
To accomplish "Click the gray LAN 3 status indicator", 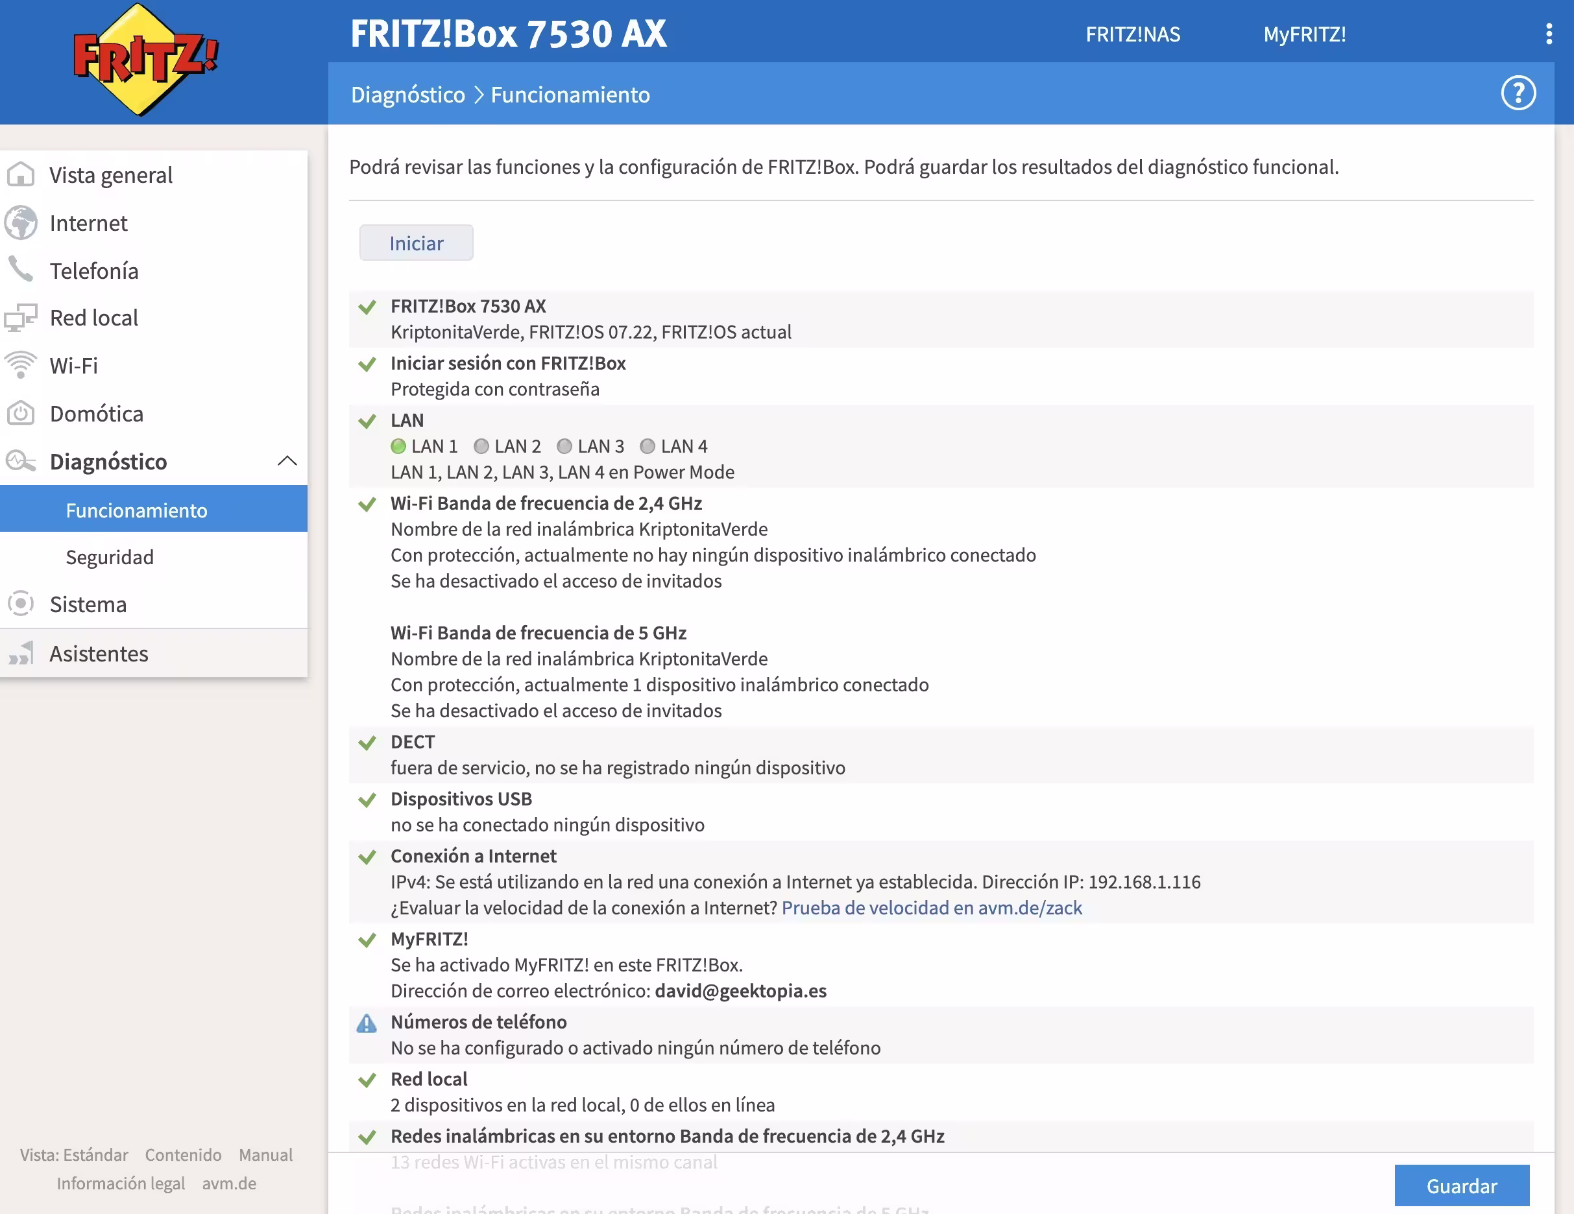I will 564,447.
